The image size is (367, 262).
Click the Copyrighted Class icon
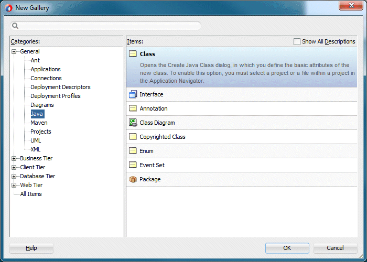tap(133, 137)
